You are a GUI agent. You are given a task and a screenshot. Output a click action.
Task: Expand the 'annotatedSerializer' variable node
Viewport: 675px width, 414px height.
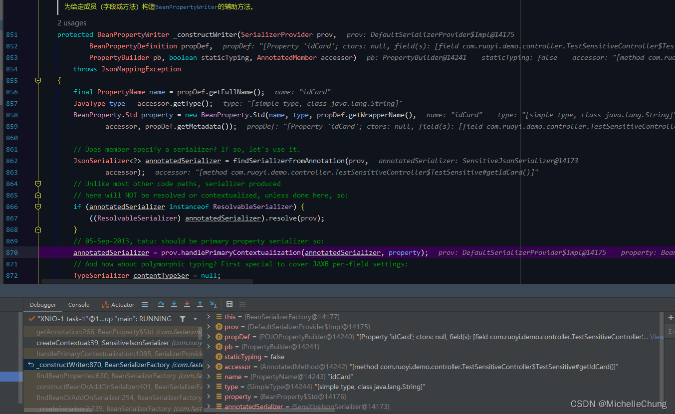[x=209, y=407]
